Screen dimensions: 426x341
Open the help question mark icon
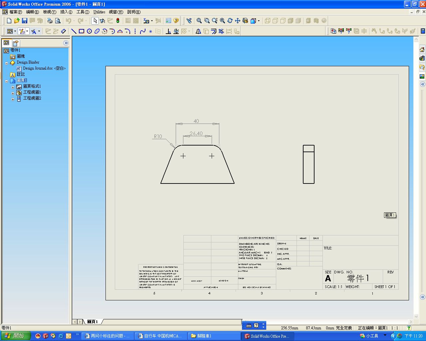[x=176, y=21]
